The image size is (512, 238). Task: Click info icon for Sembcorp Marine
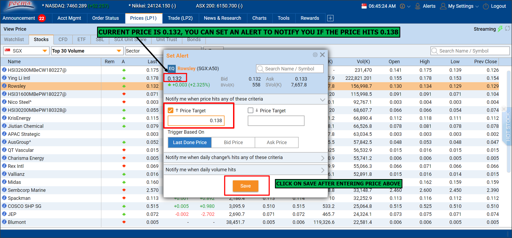coord(4,190)
